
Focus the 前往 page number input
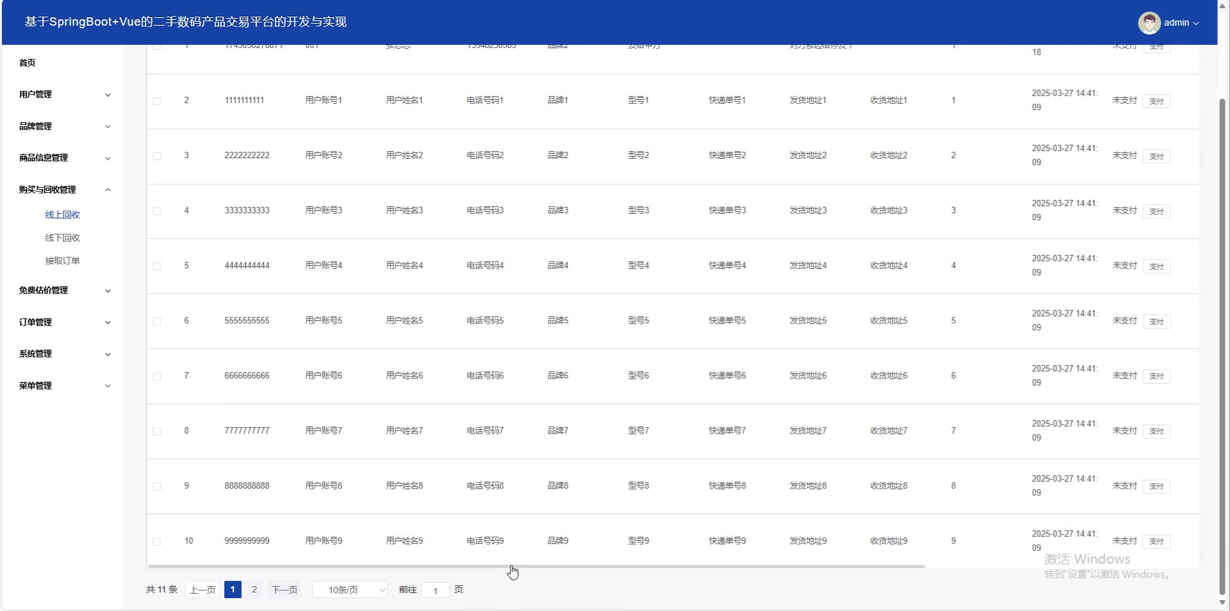(x=436, y=591)
